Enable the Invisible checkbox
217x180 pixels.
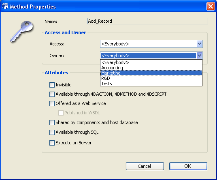pos(52,85)
